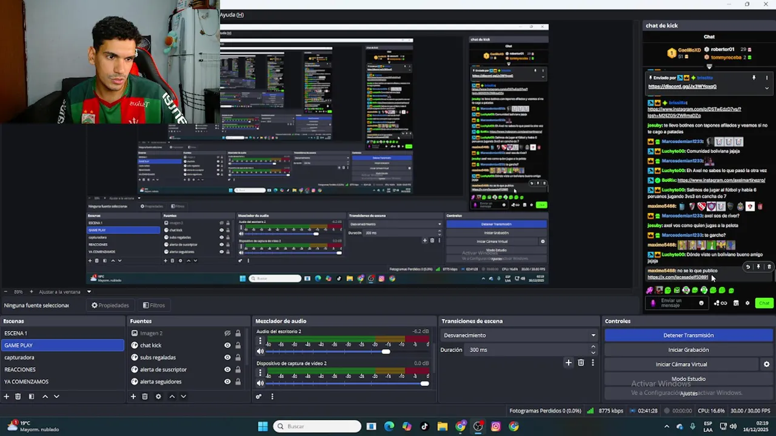The image size is (776, 436).
Task: Adjust Dispositivo de captura de video 2 volume slider
Action: [x=424, y=383]
